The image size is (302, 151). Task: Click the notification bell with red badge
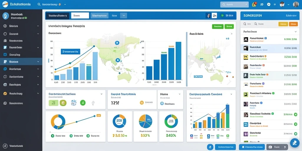[x=255, y=4]
